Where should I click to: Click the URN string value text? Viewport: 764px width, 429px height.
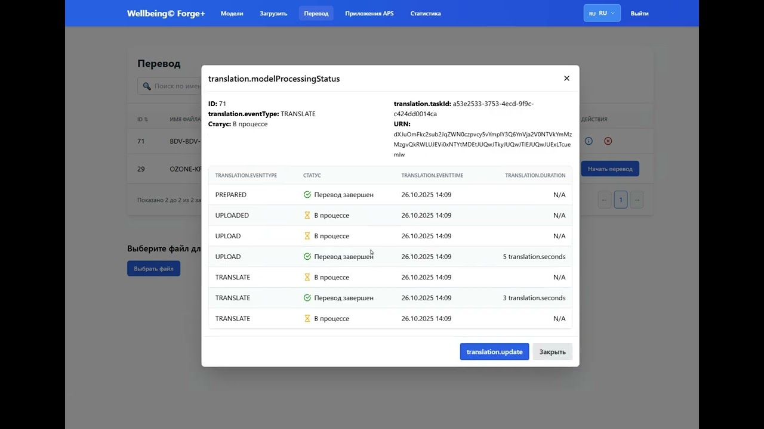point(483,144)
